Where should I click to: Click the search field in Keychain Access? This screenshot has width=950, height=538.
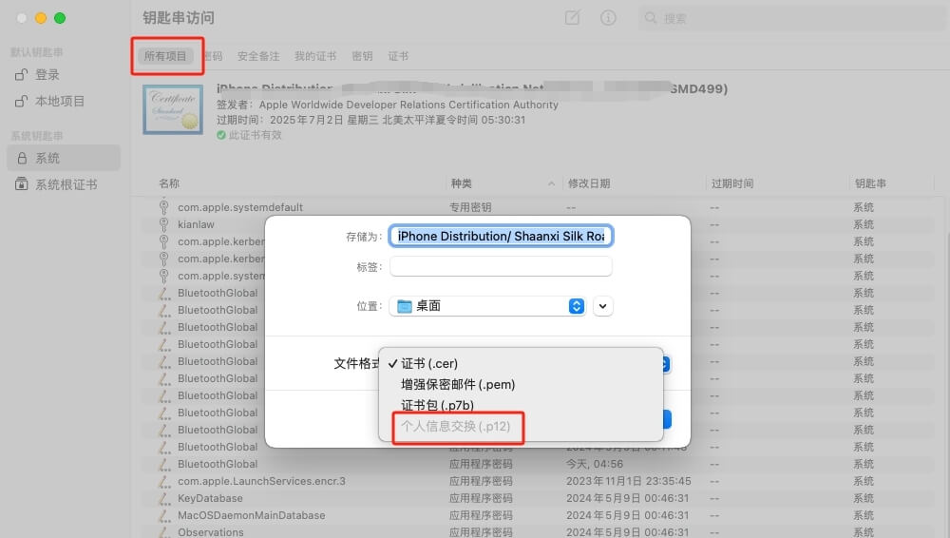[x=790, y=18]
